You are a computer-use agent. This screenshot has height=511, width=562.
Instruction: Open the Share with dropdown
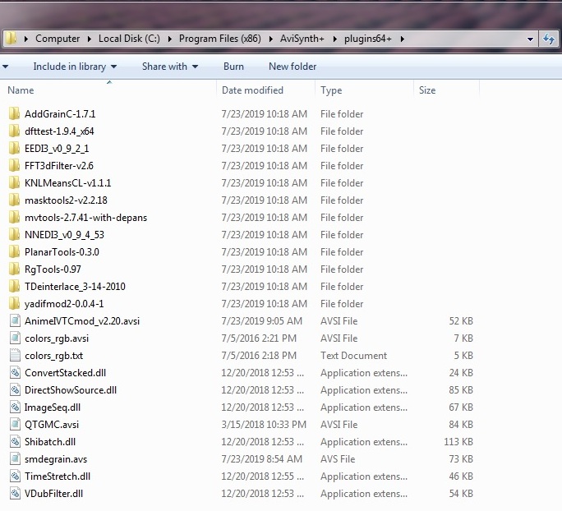(x=170, y=67)
